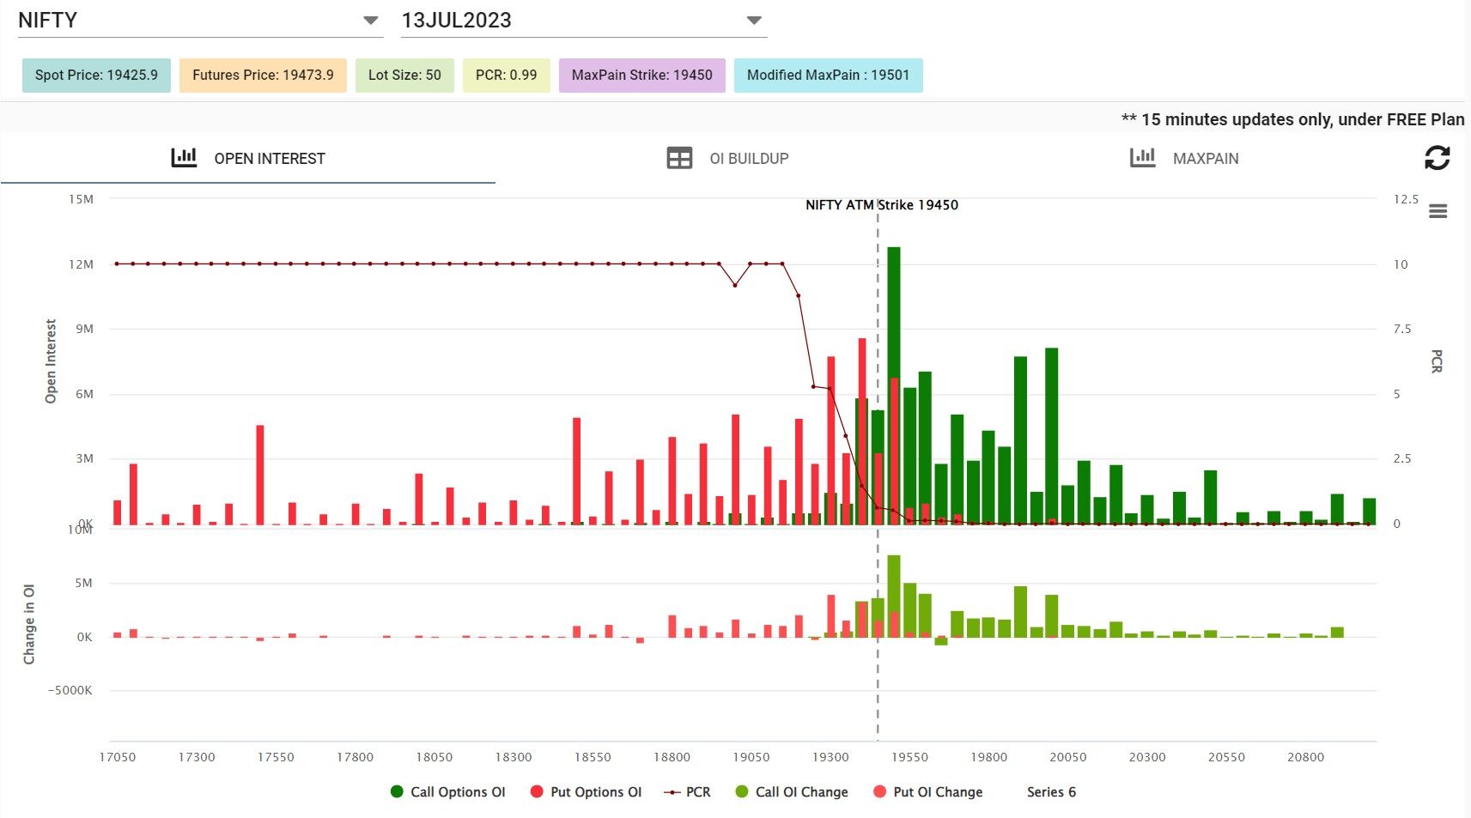1471x818 pixels.
Task: Toggle Call OI Change legend series
Action: pos(792,791)
